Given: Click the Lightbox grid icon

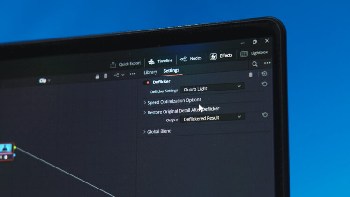Looking at the screenshot, I should (x=244, y=54).
